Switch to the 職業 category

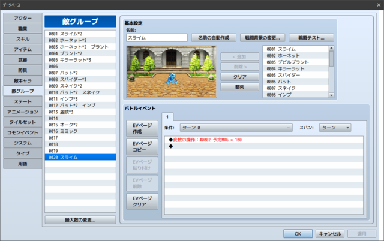23,29
